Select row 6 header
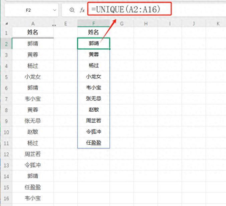This screenshot has height=206, width=226. pyautogui.click(x=6, y=88)
